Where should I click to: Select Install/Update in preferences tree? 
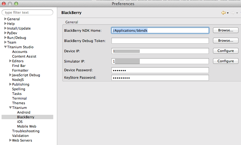[19, 28]
